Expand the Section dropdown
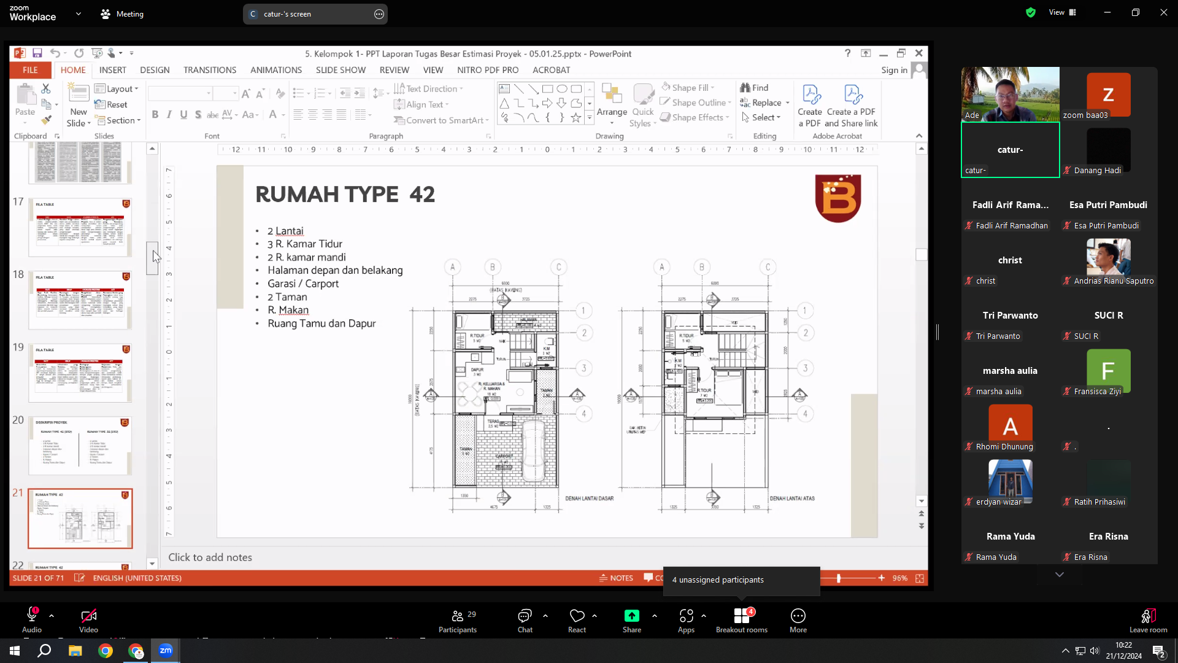Viewport: 1178px width, 663px height. (x=118, y=120)
